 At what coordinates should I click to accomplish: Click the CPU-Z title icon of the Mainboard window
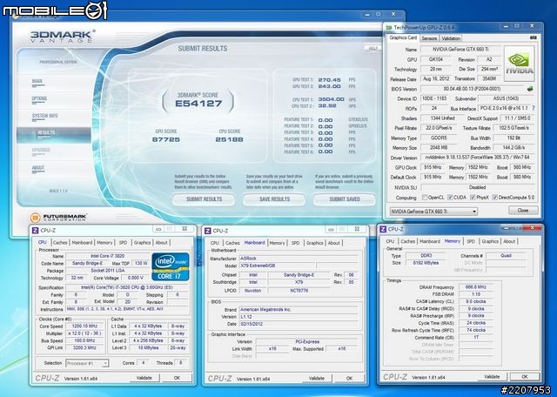[x=208, y=231]
